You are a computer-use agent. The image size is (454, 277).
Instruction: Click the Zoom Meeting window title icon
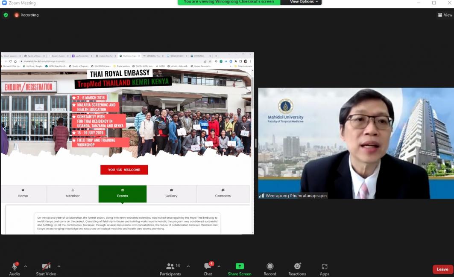pyautogui.click(x=4, y=3)
